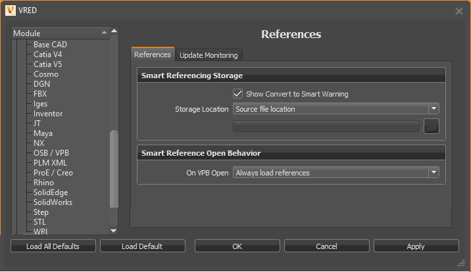Viewport: 471px width, 272px height.
Task: Switch to the Update Monitoring tab
Action: [x=209, y=55]
